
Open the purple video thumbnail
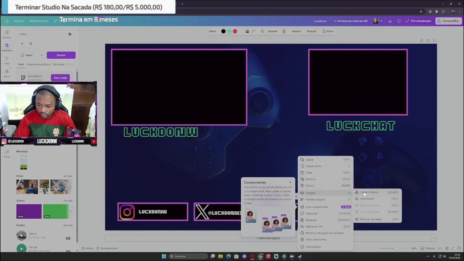29,211
